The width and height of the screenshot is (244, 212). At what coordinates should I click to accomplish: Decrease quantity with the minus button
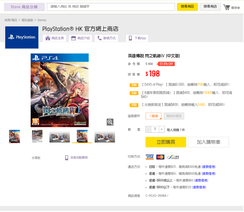(x=148, y=130)
